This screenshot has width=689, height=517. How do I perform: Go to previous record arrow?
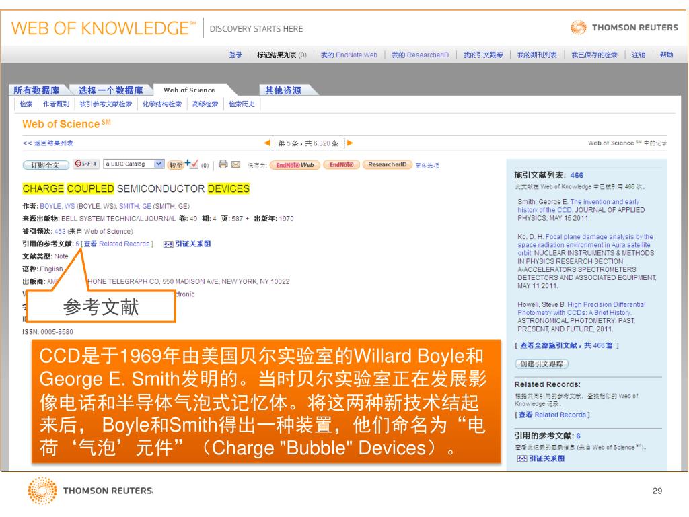click(x=266, y=143)
